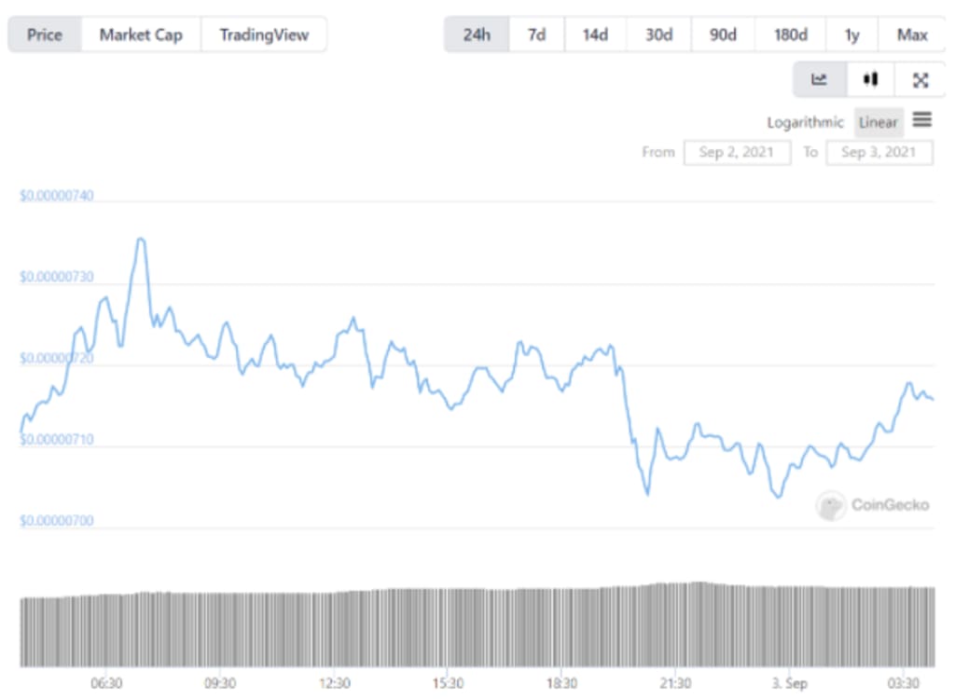Click the $0.00000700 axis label
The width and height of the screenshot is (955, 699).
(x=57, y=521)
